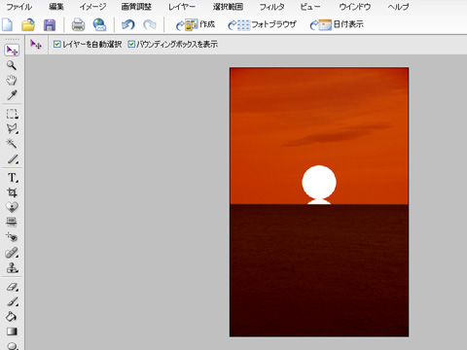Click the Print icon

pyautogui.click(x=78, y=24)
